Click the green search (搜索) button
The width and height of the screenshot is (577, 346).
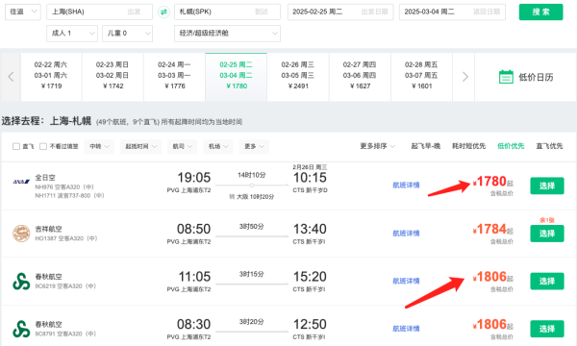pyautogui.click(x=540, y=12)
